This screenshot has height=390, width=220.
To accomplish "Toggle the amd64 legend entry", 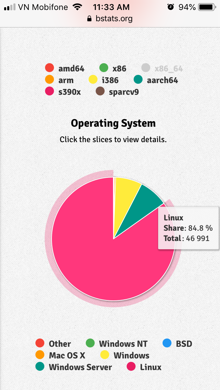I will click(65, 68).
